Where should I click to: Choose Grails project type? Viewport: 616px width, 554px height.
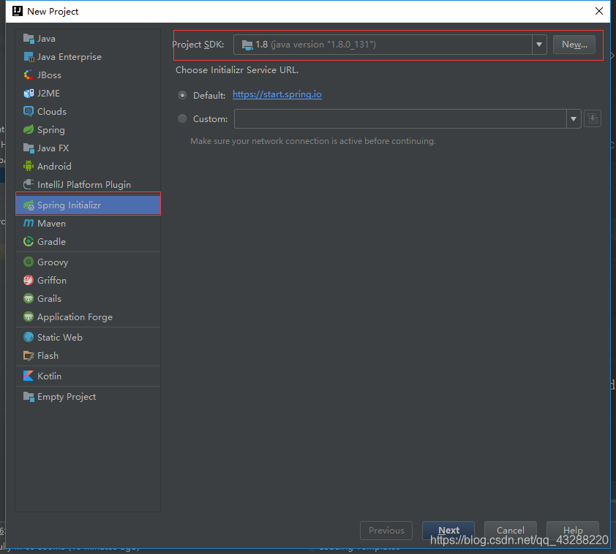pos(88,299)
